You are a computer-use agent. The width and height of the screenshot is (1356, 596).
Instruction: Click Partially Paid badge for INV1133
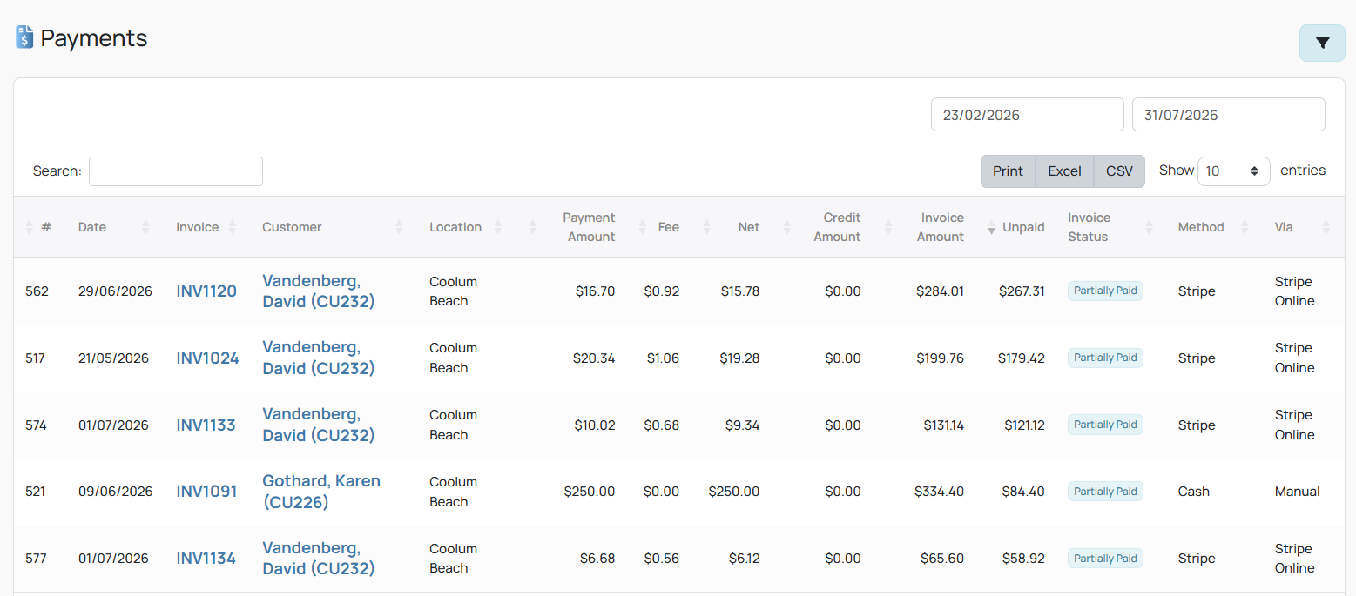pyautogui.click(x=1105, y=425)
